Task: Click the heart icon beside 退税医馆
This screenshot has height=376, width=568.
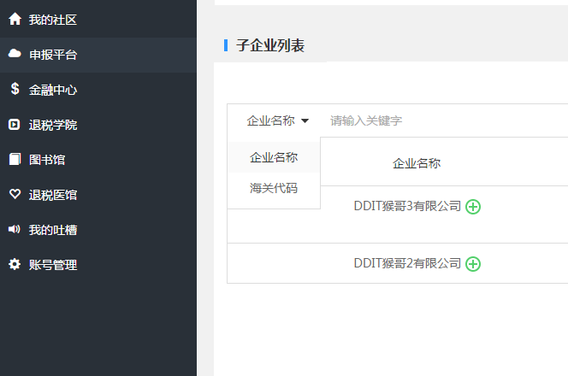Action: 15,195
